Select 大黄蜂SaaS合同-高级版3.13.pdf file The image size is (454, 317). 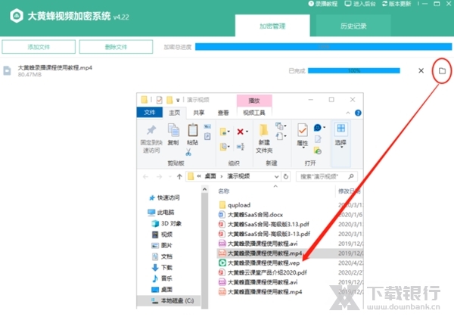264,224
